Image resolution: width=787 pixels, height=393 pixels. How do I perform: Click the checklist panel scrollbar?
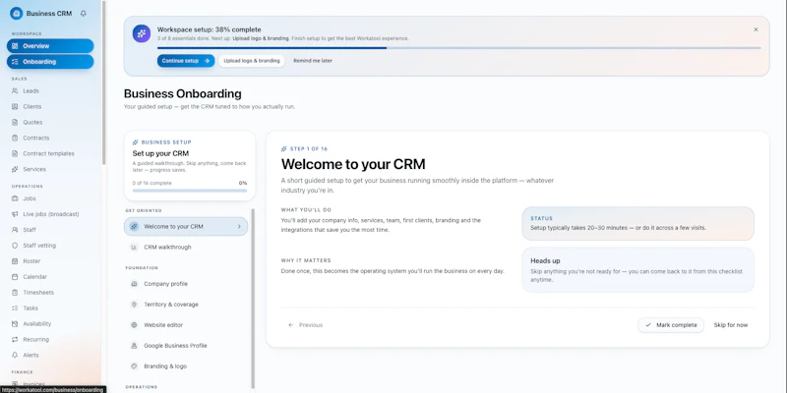pyautogui.click(x=253, y=299)
